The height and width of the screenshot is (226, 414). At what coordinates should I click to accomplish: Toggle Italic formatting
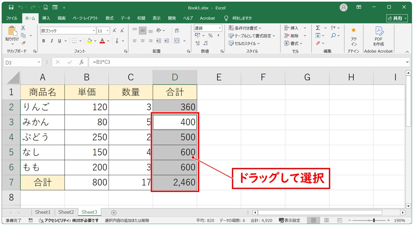coord(51,41)
